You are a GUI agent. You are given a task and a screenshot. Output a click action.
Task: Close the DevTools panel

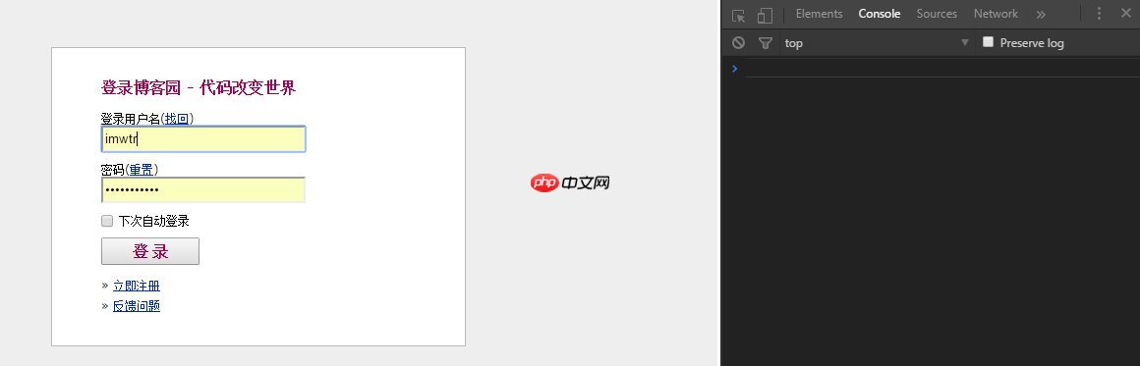[1125, 14]
